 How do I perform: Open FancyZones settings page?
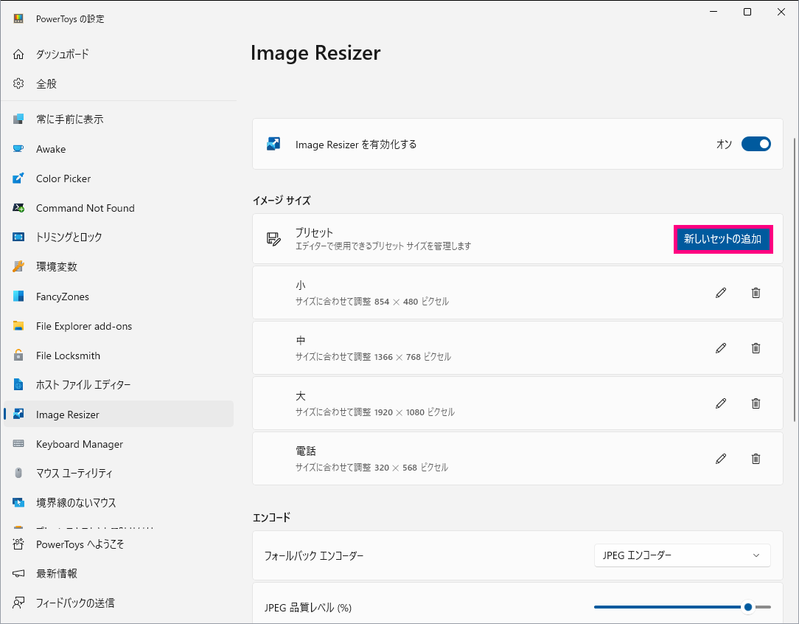coord(118,297)
